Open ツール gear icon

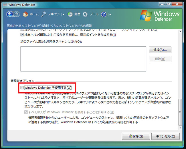pyautogui.click(x=85, y=14)
